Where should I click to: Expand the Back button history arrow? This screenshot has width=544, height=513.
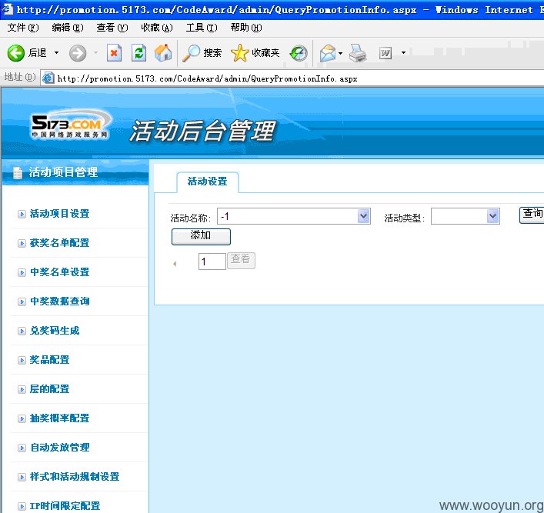(x=56, y=53)
